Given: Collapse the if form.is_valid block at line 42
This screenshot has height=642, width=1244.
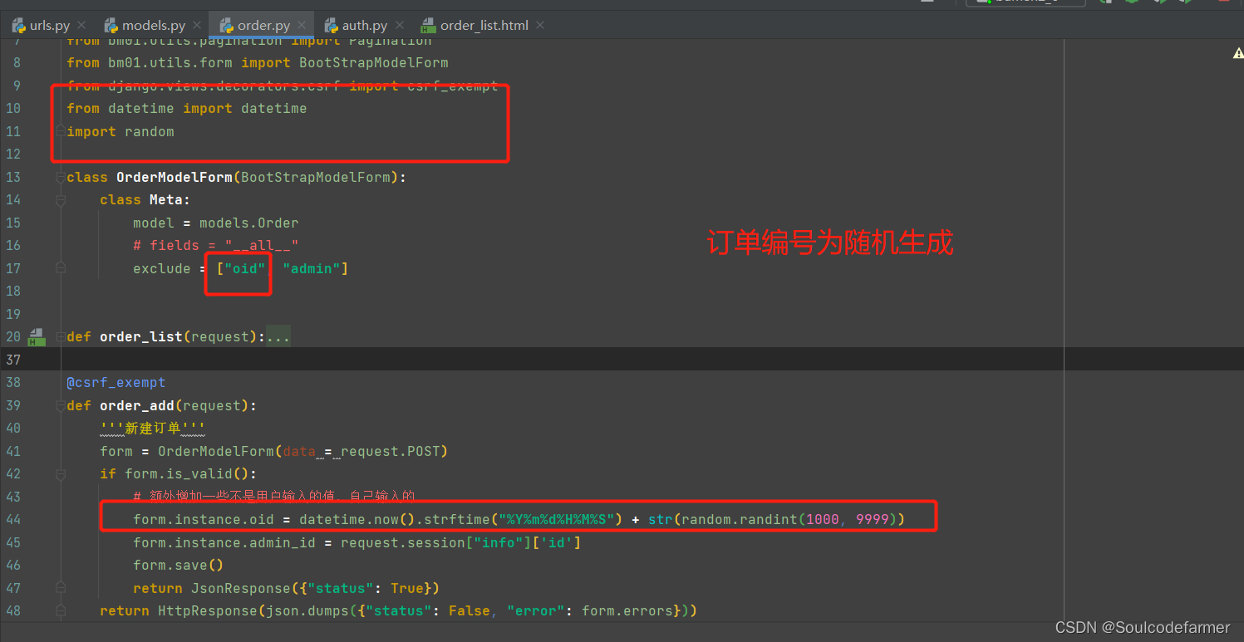Looking at the screenshot, I should [61, 473].
